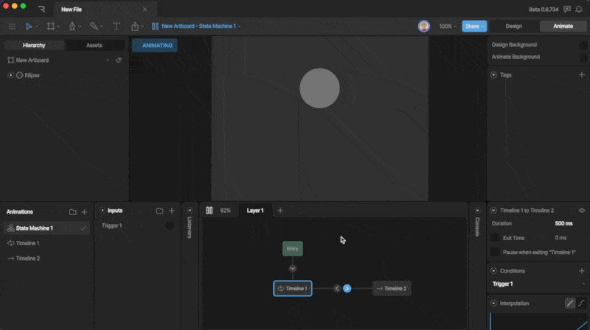Click the tag icon beside New Artboard

pos(119,60)
